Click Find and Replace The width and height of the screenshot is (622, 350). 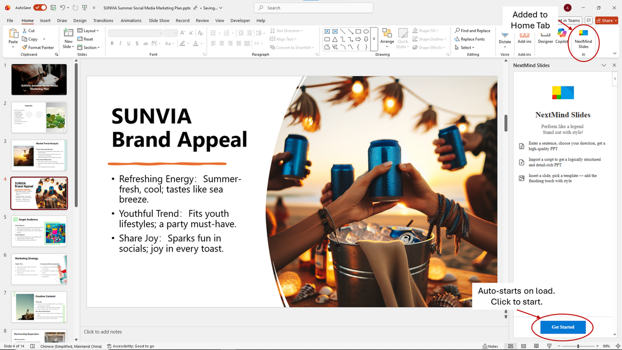[472, 30]
